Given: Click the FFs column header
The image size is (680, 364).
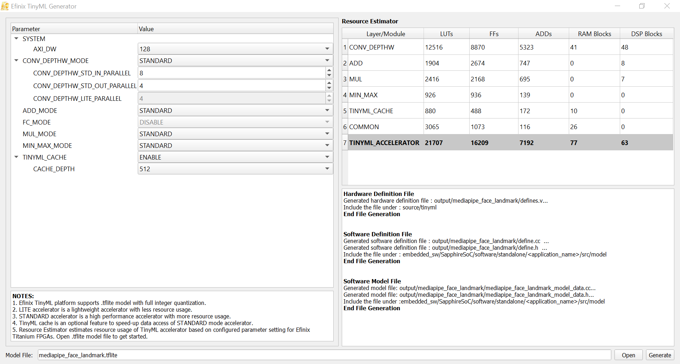Looking at the screenshot, I should click(x=494, y=34).
